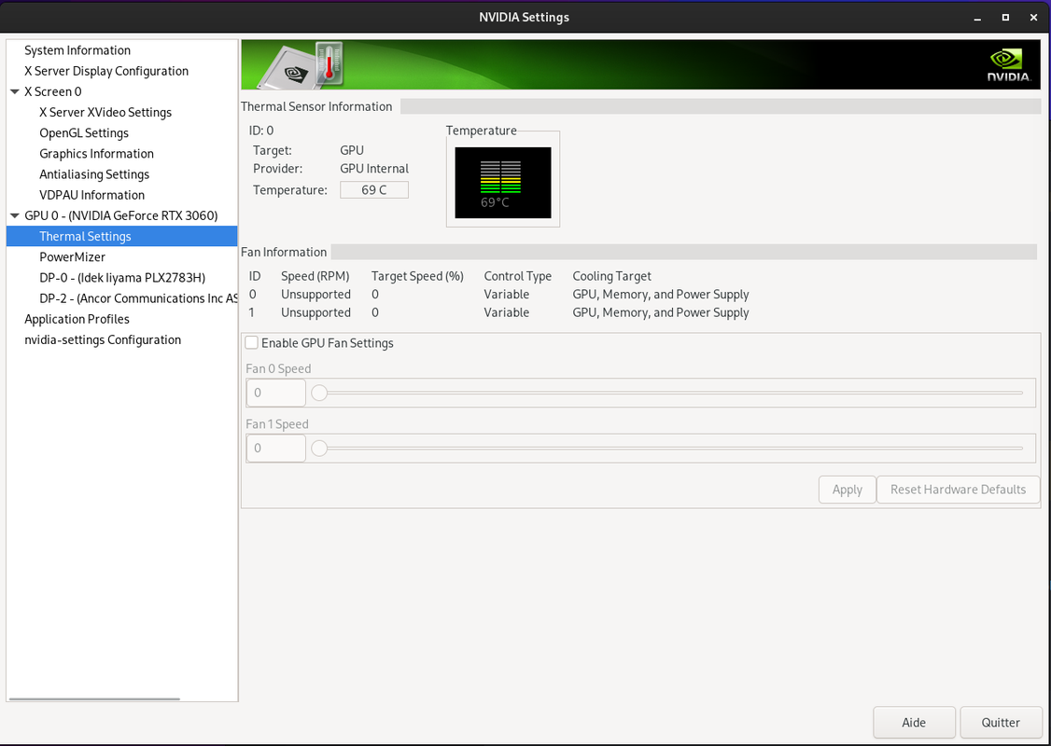Open nvidia-settings Configuration
1051x746 pixels.
[x=103, y=340]
